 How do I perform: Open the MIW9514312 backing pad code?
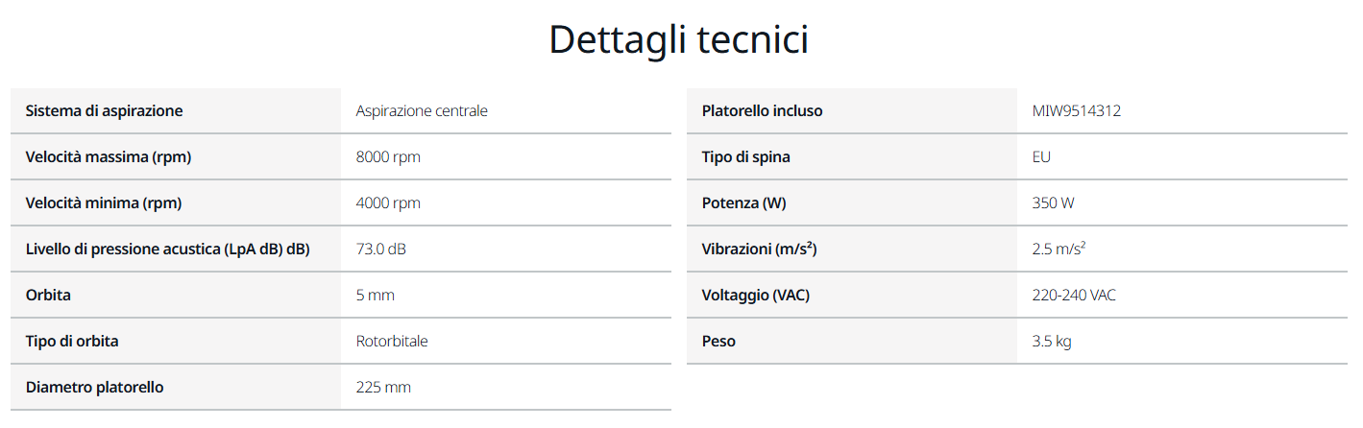(x=1076, y=111)
